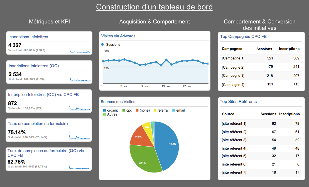Viewport: 309px width, 187px height.
Task: Click the green cpc legend swatch
Action: pyautogui.click(x=124, y=110)
